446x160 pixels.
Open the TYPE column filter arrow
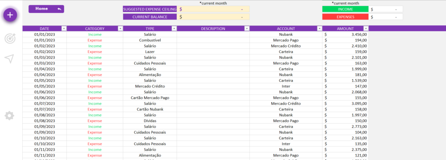click(174, 29)
